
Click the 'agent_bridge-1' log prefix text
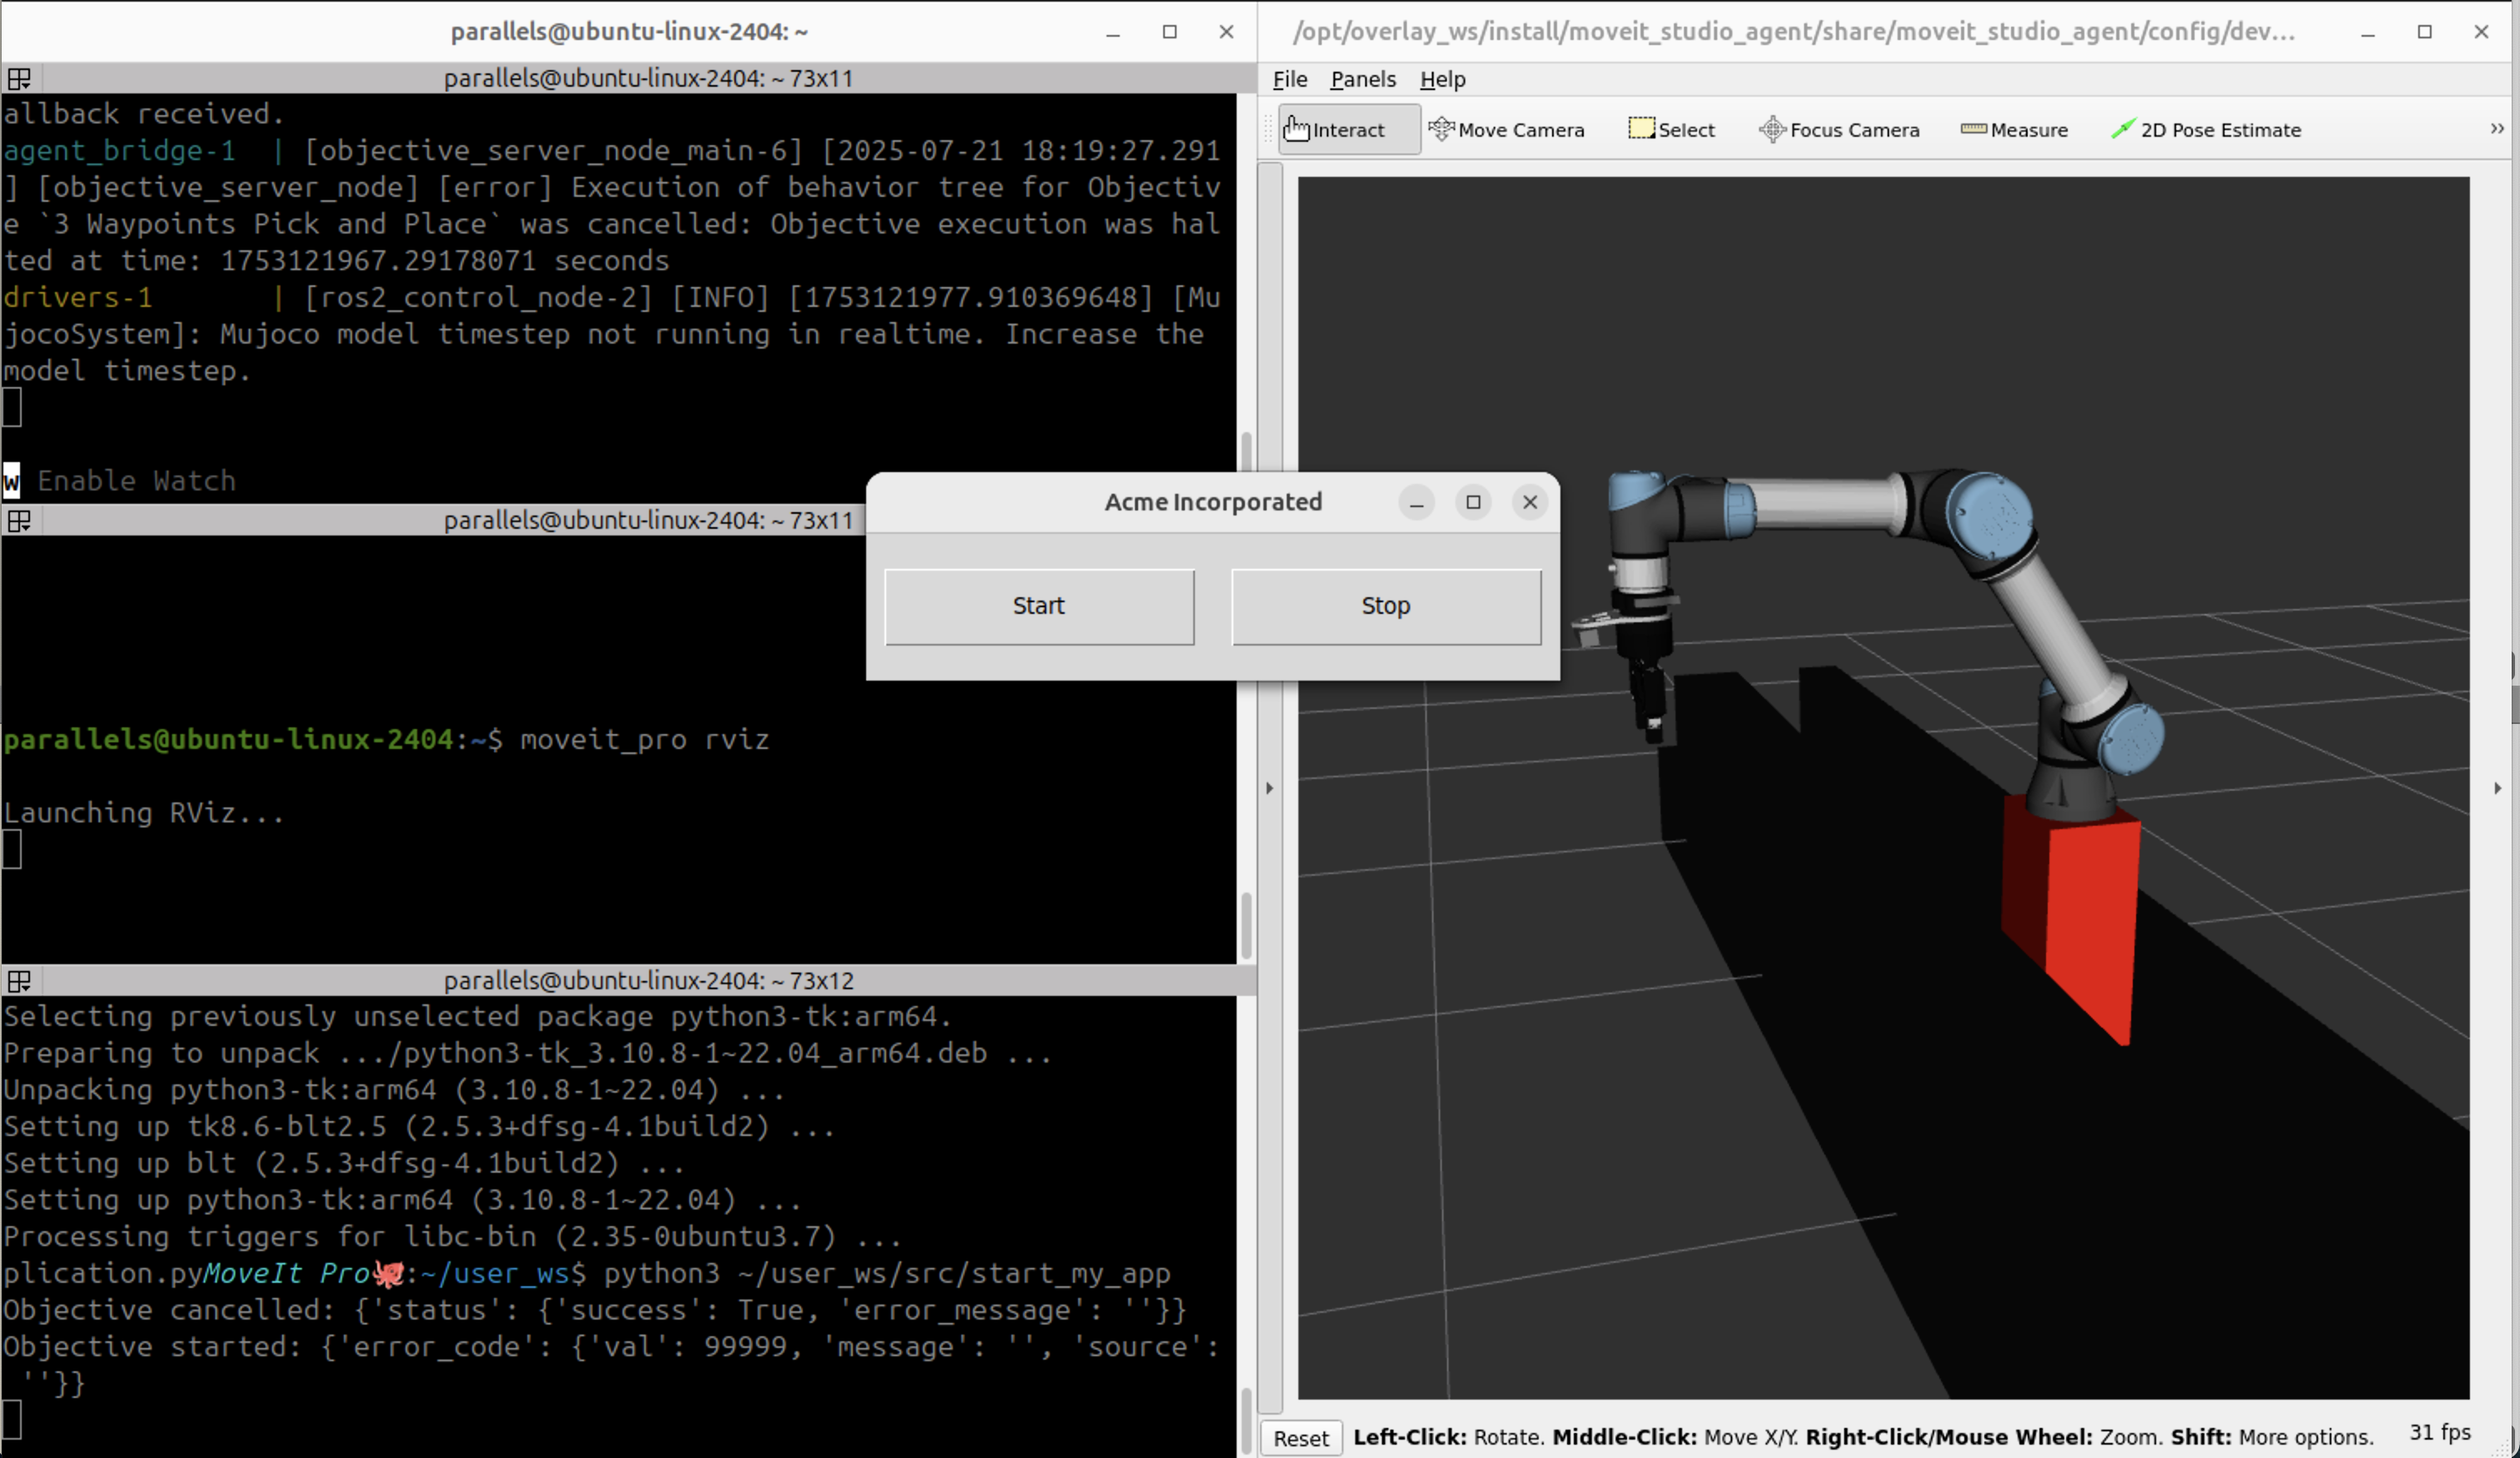tap(119, 151)
